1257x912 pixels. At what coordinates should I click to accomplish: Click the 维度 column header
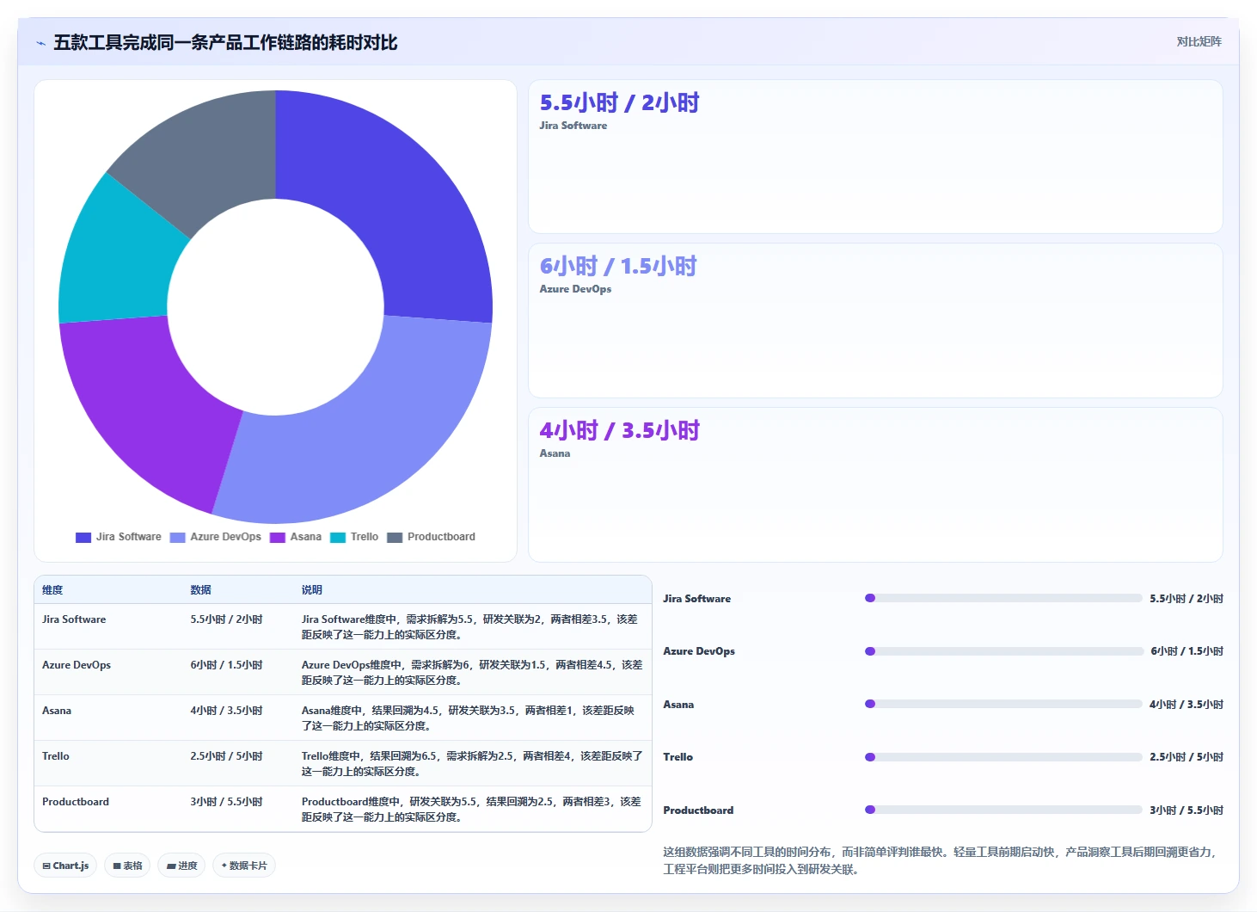[52, 590]
